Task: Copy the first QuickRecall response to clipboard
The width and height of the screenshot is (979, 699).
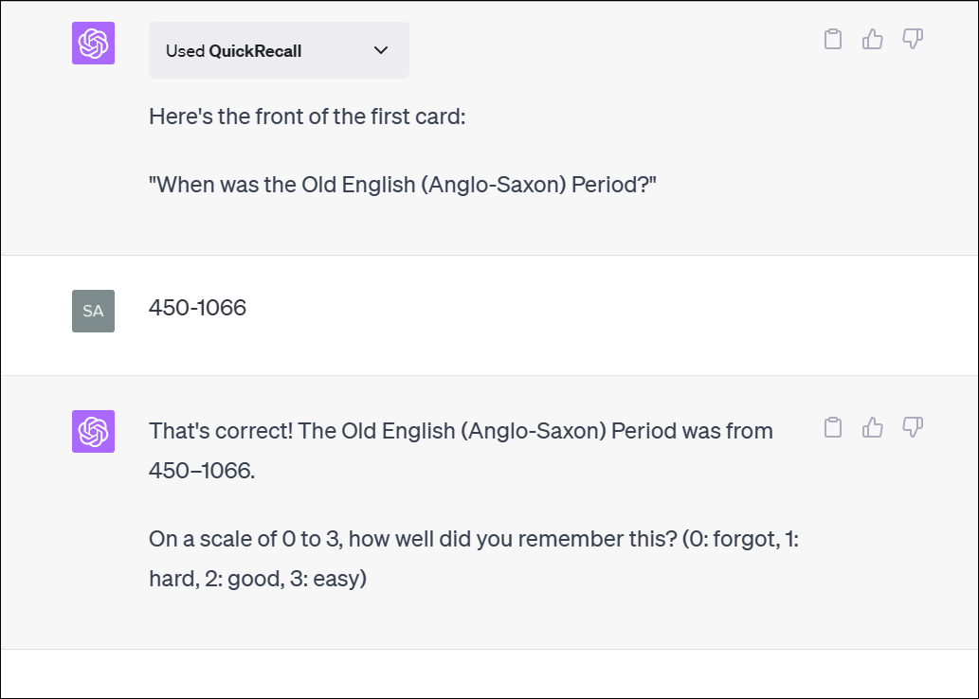Action: 833,39
